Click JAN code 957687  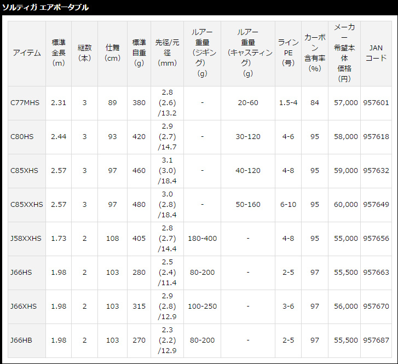point(376,340)
